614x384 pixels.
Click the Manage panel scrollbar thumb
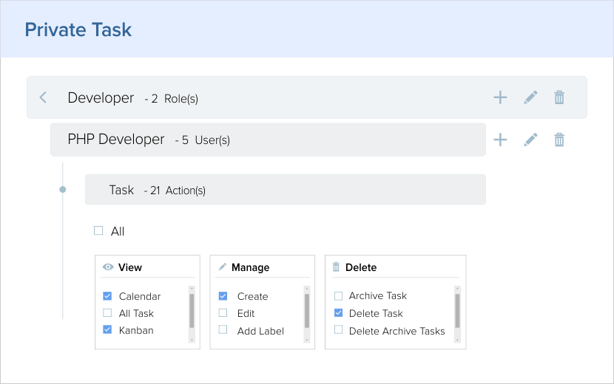[306, 310]
